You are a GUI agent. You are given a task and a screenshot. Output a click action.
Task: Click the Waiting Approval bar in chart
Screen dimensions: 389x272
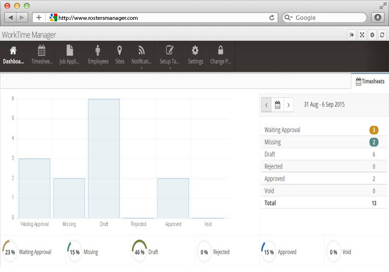click(35, 189)
